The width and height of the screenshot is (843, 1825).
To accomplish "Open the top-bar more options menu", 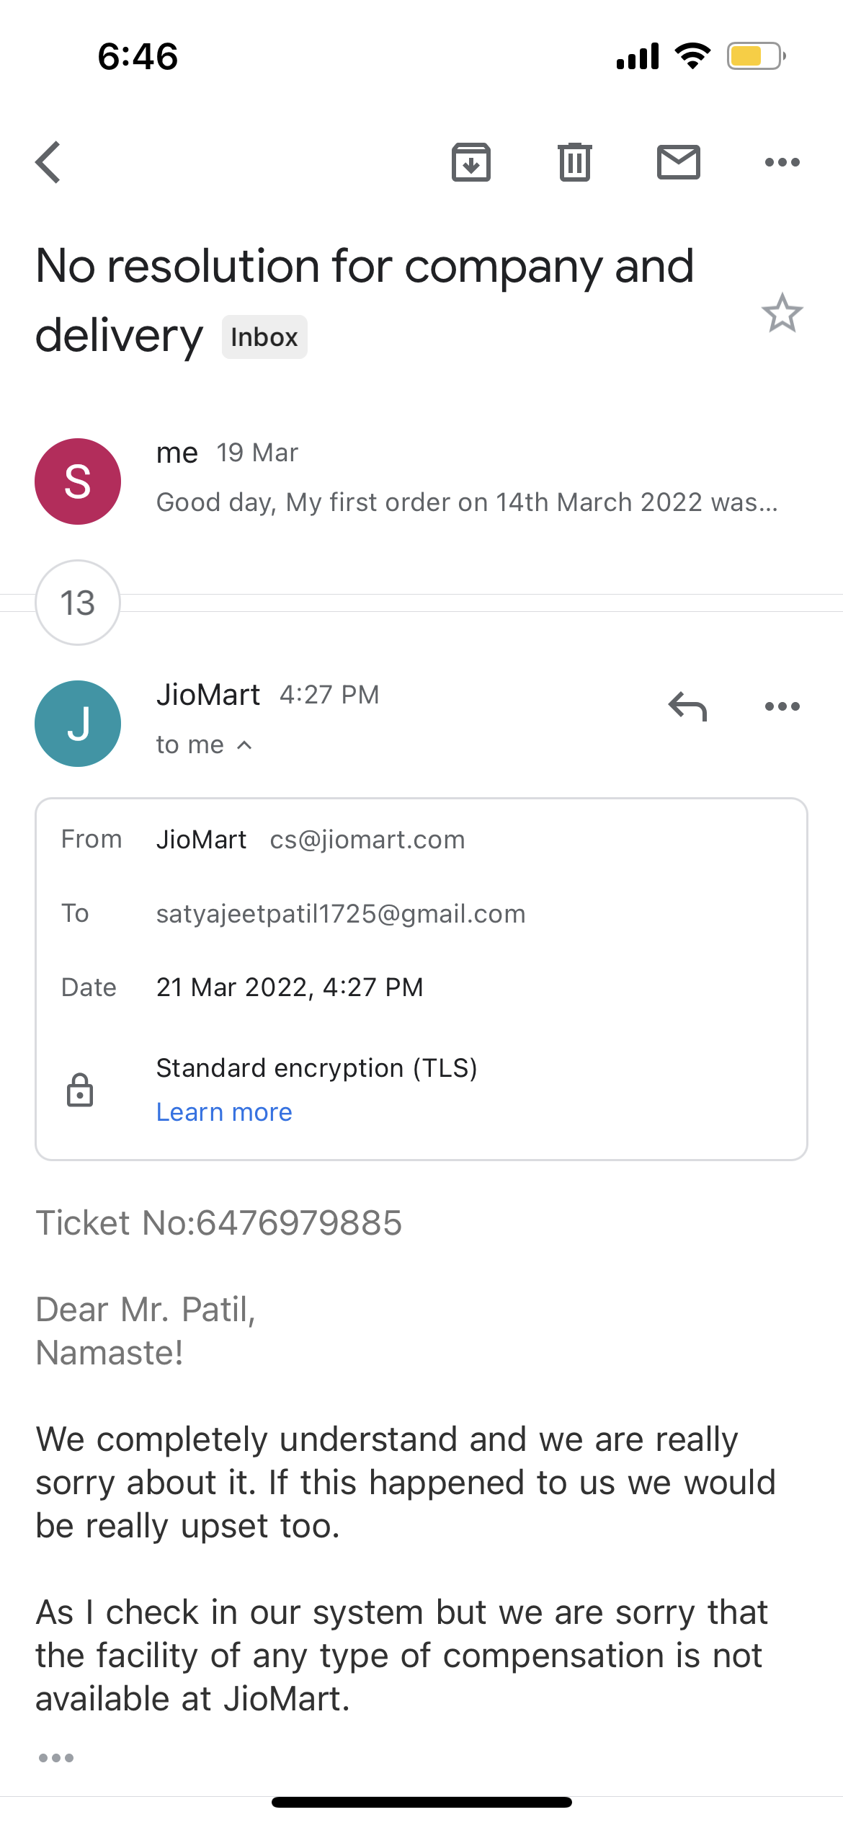I will pyautogui.click(x=782, y=162).
